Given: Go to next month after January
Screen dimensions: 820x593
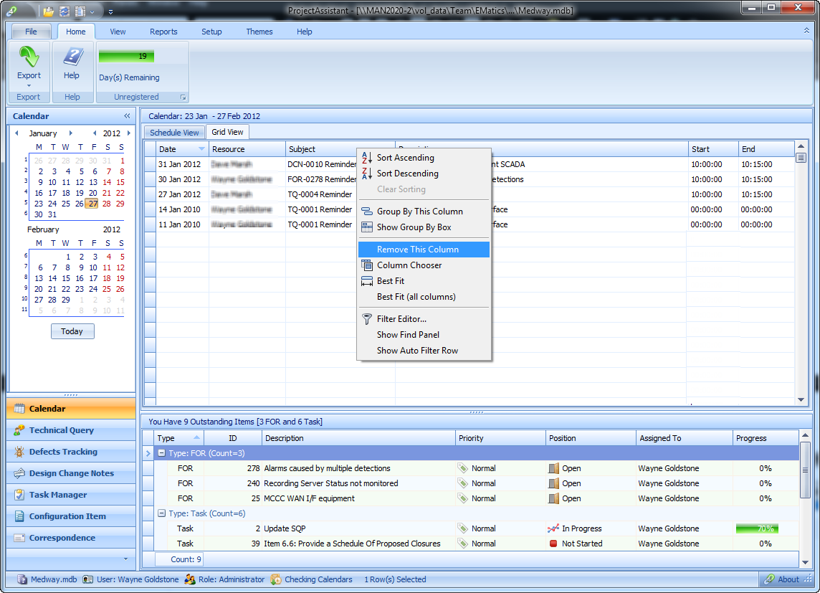Looking at the screenshot, I should pos(70,133).
